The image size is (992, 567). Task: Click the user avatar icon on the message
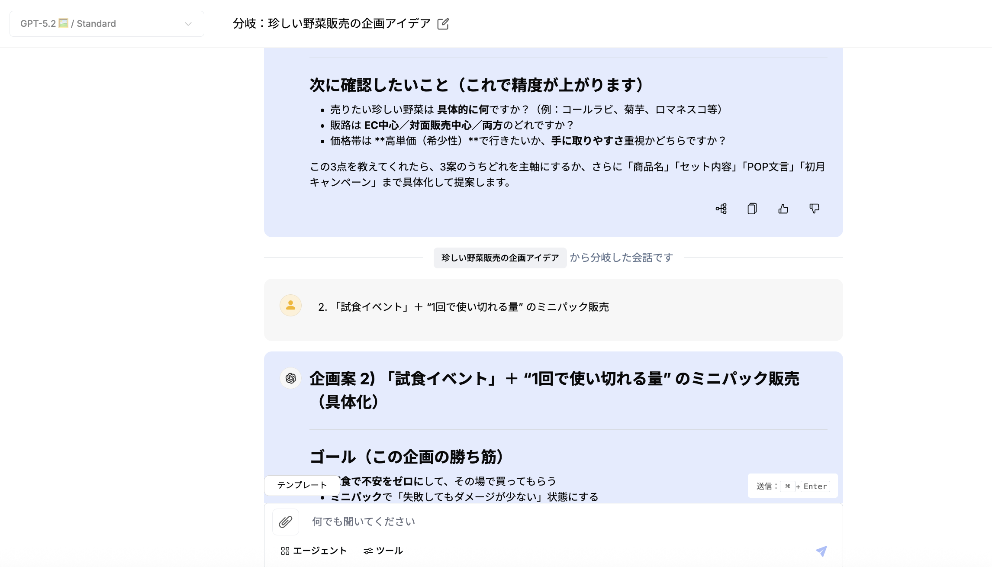(x=290, y=306)
